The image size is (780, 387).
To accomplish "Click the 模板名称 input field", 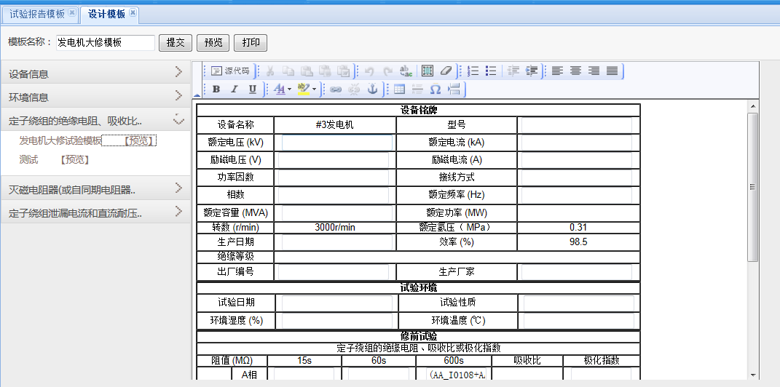I will 105,43.
